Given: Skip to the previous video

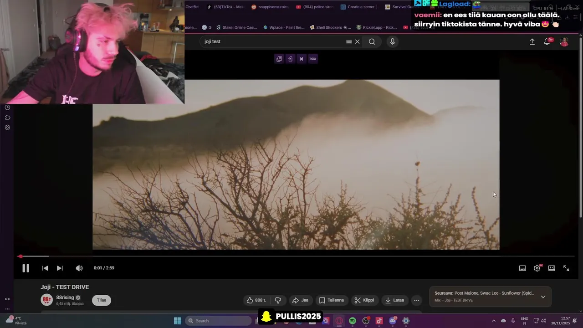Looking at the screenshot, I should tap(45, 268).
